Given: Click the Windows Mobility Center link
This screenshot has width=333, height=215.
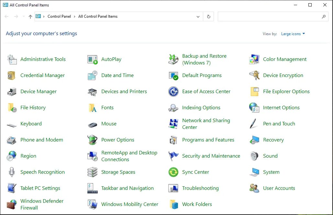Looking at the screenshot, I should (x=130, y=204).
